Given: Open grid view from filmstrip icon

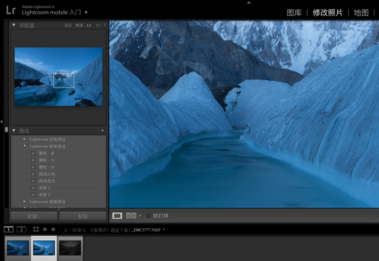Looking at the screenshot, I should coord(36,230).
